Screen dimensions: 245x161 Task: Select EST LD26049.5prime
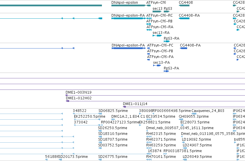[197, 157]
